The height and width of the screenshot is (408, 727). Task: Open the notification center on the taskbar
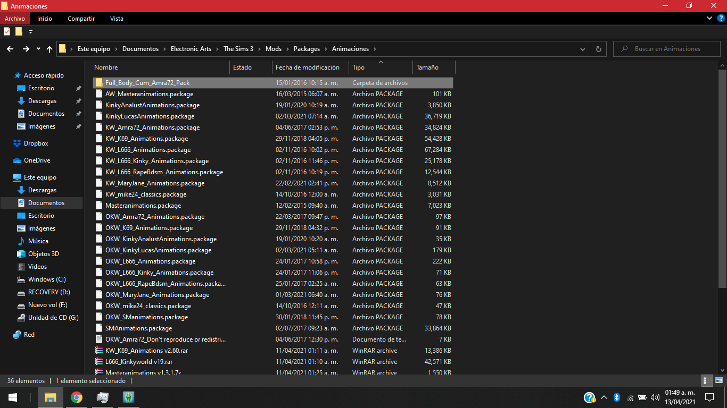[709, 397]
